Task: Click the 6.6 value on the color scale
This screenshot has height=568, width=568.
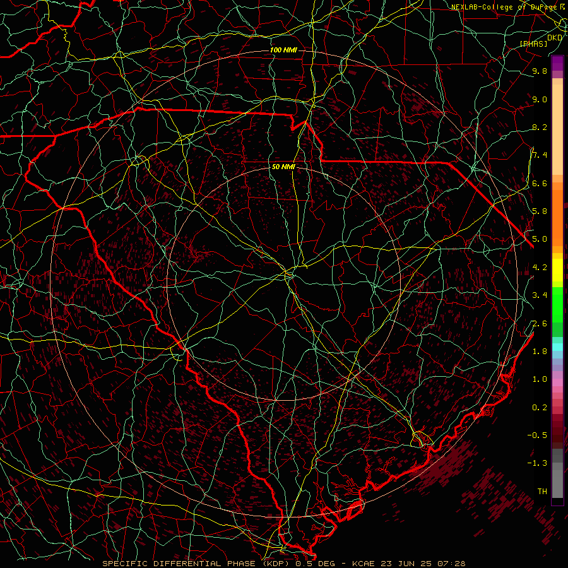Action: click(x=540, y=183)
